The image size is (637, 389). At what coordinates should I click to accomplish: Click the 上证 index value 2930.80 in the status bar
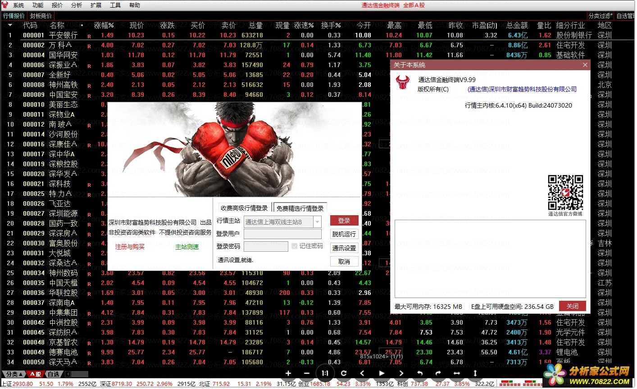coord(23,384)
